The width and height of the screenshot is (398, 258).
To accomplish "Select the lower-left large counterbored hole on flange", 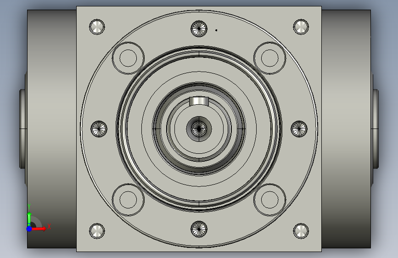I will [x=128, y=200].
